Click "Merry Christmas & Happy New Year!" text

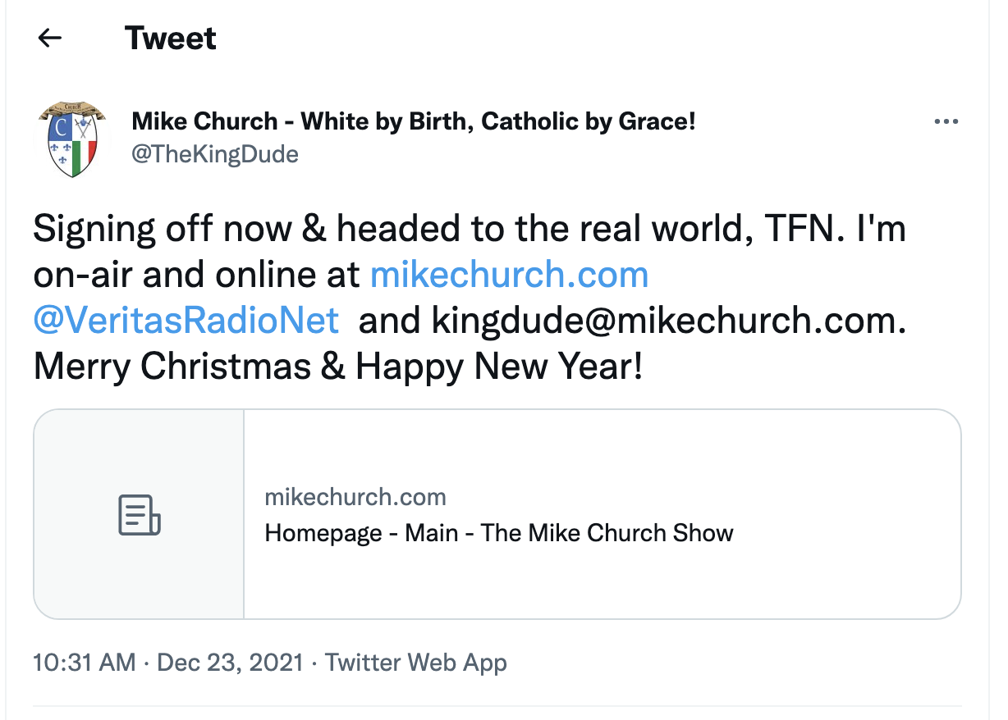coord(338,367)
